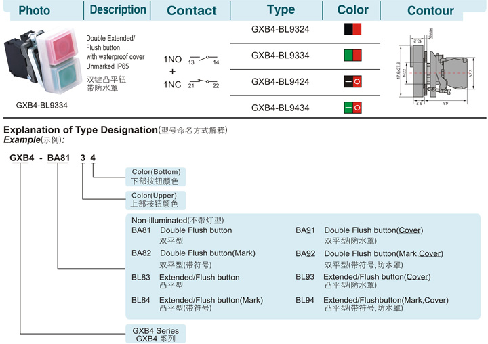Click the 1NO contact symbol 13-14
Viewport: 488px width, 344px height.
pos(204,60)
